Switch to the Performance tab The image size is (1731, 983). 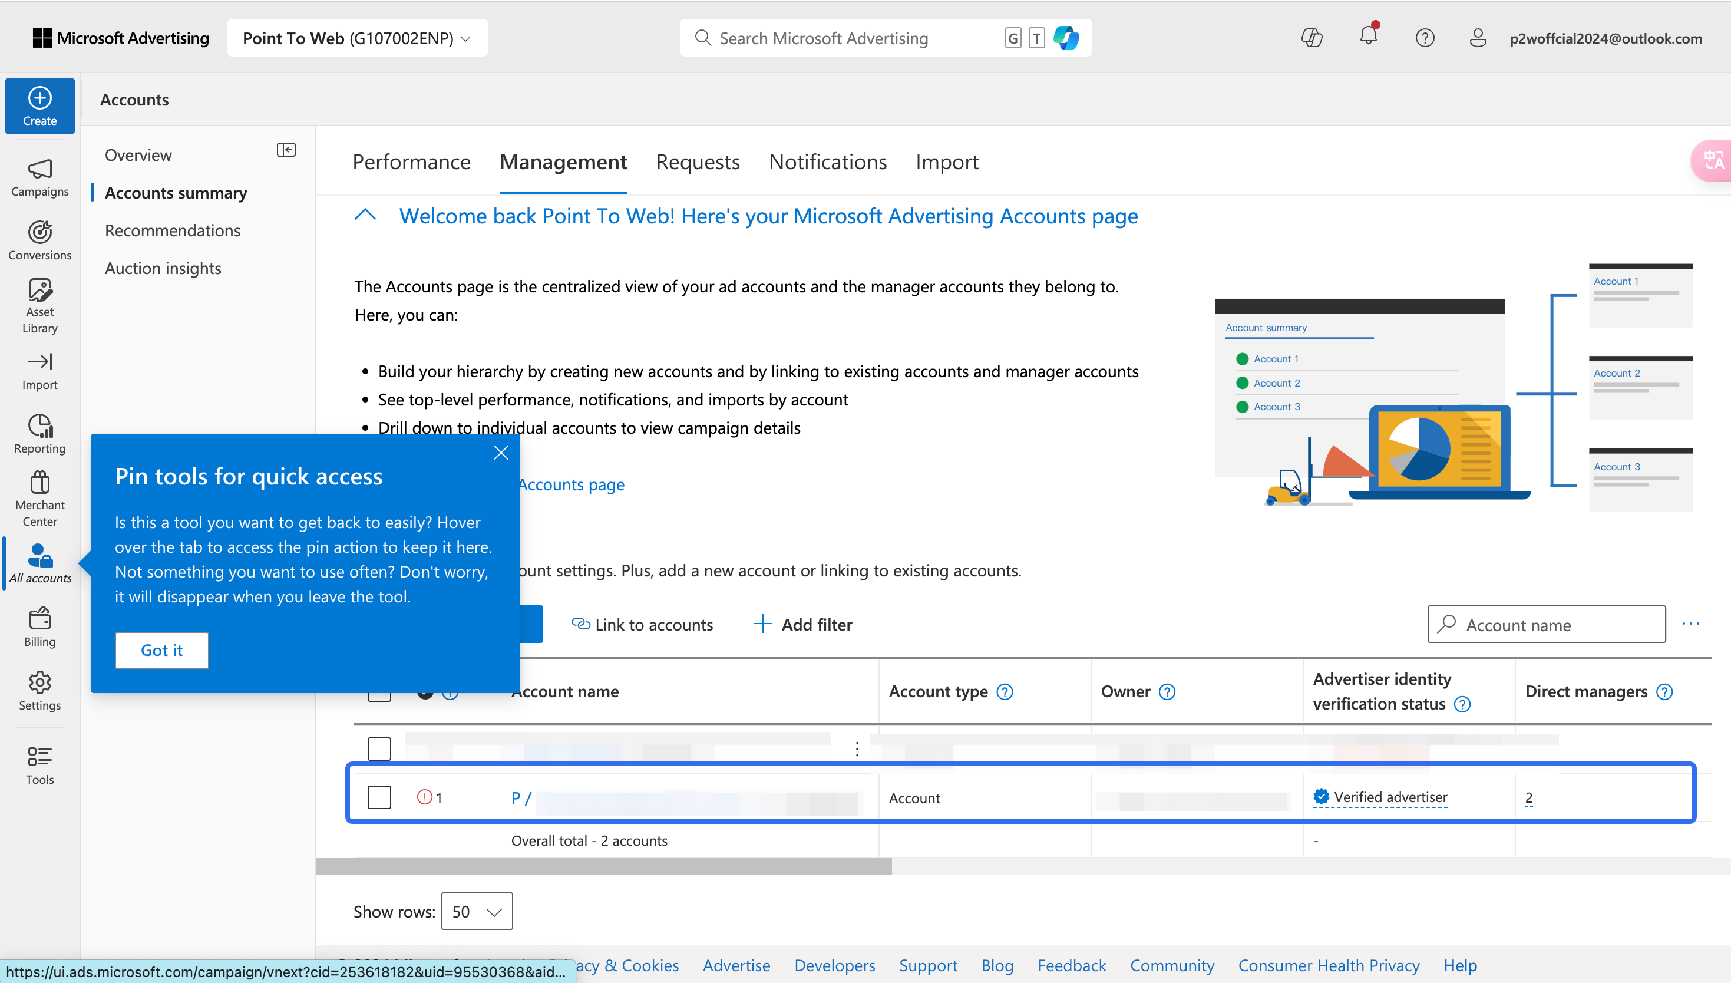pos(412,162)
